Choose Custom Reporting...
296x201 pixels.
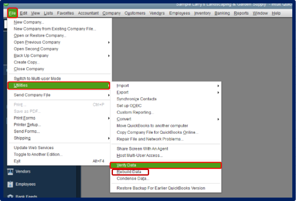click(166, 112)
